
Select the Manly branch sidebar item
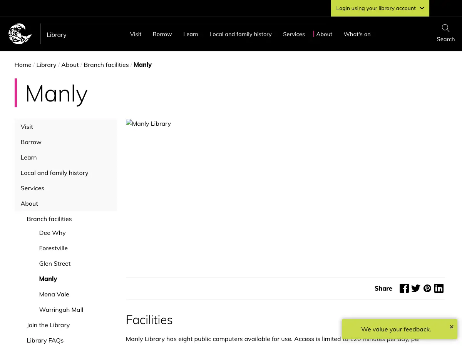[x=48, y=279]
